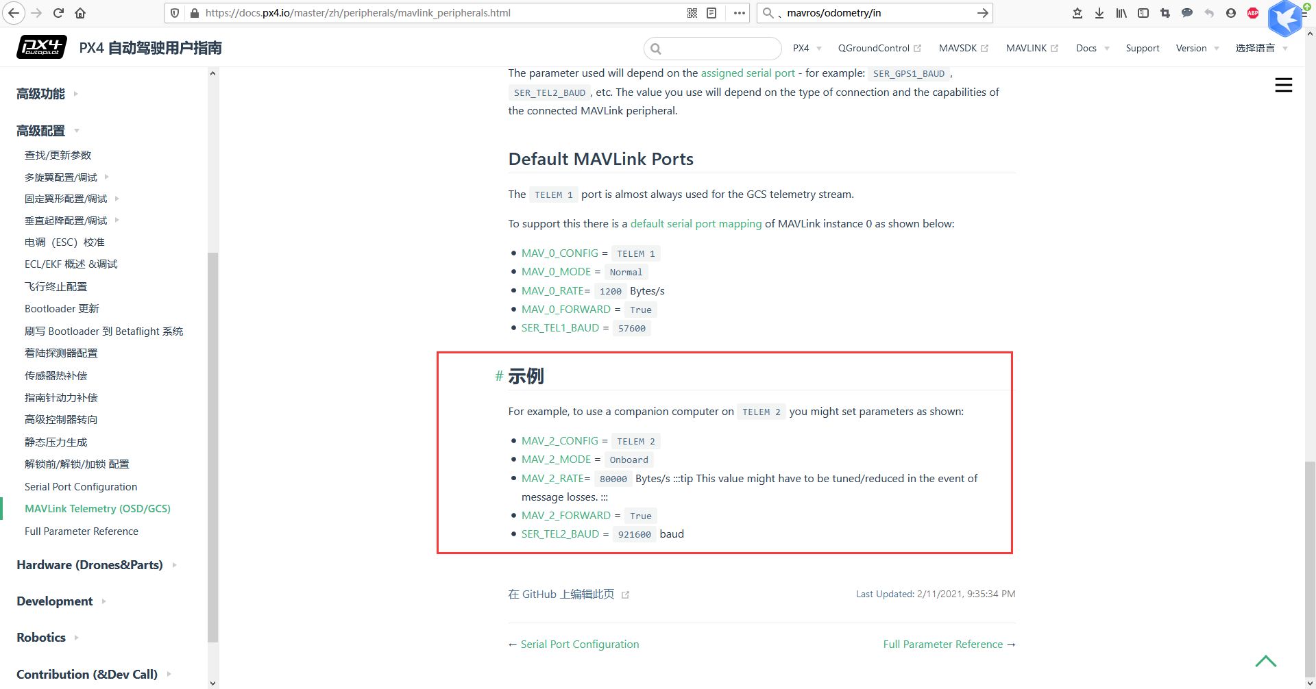
Task: Open the Library icon in the toolbar
Action: (1121, 13)
